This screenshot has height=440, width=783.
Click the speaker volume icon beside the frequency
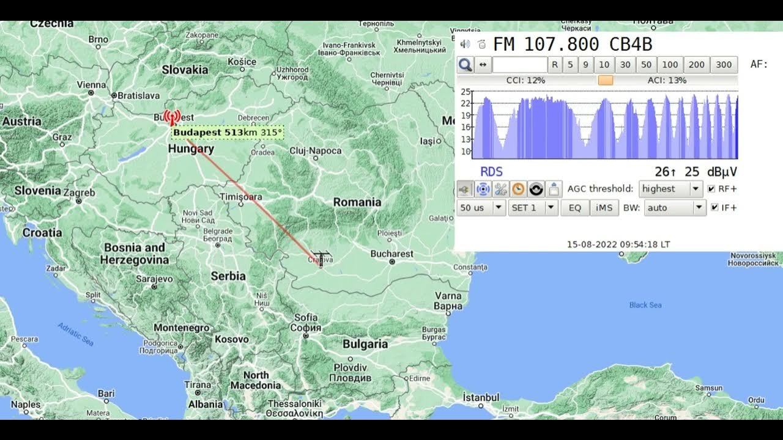(x=465, y=44)
